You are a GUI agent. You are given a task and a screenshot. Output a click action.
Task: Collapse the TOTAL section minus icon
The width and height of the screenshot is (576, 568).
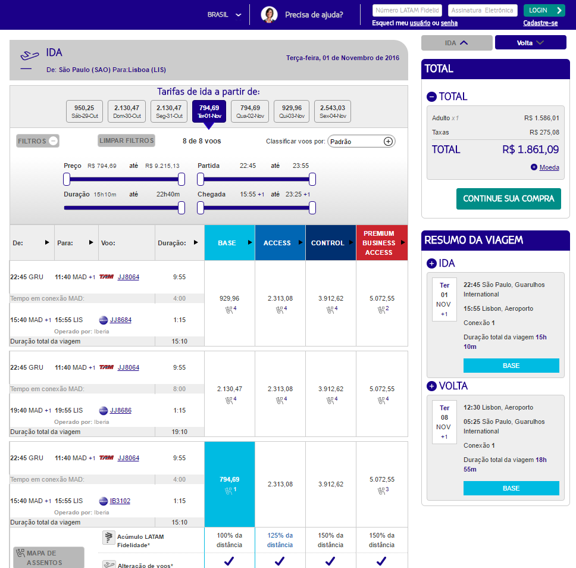click(431, 96)
